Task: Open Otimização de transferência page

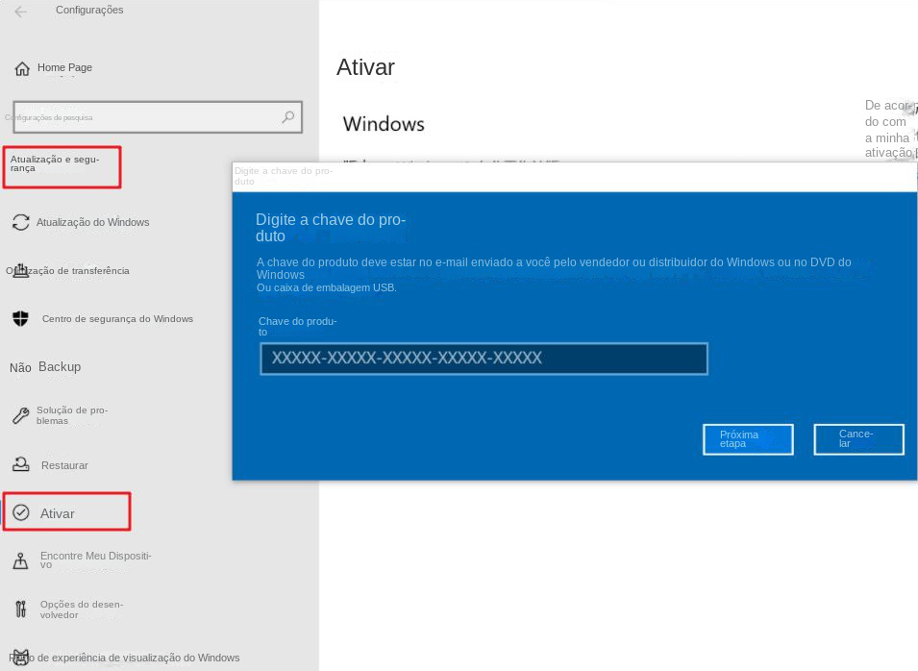Action: [69, 271]
